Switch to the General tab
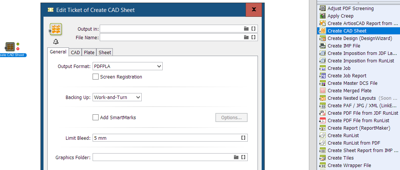The image size is (400, 170). click(58, 52)
